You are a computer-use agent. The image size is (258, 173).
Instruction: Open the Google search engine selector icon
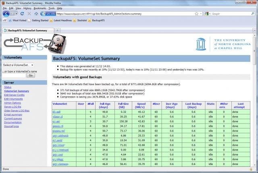pyautogui.click(x=207, y=14)
